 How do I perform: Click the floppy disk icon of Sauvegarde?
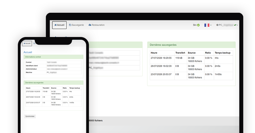(x=70, y=25)
